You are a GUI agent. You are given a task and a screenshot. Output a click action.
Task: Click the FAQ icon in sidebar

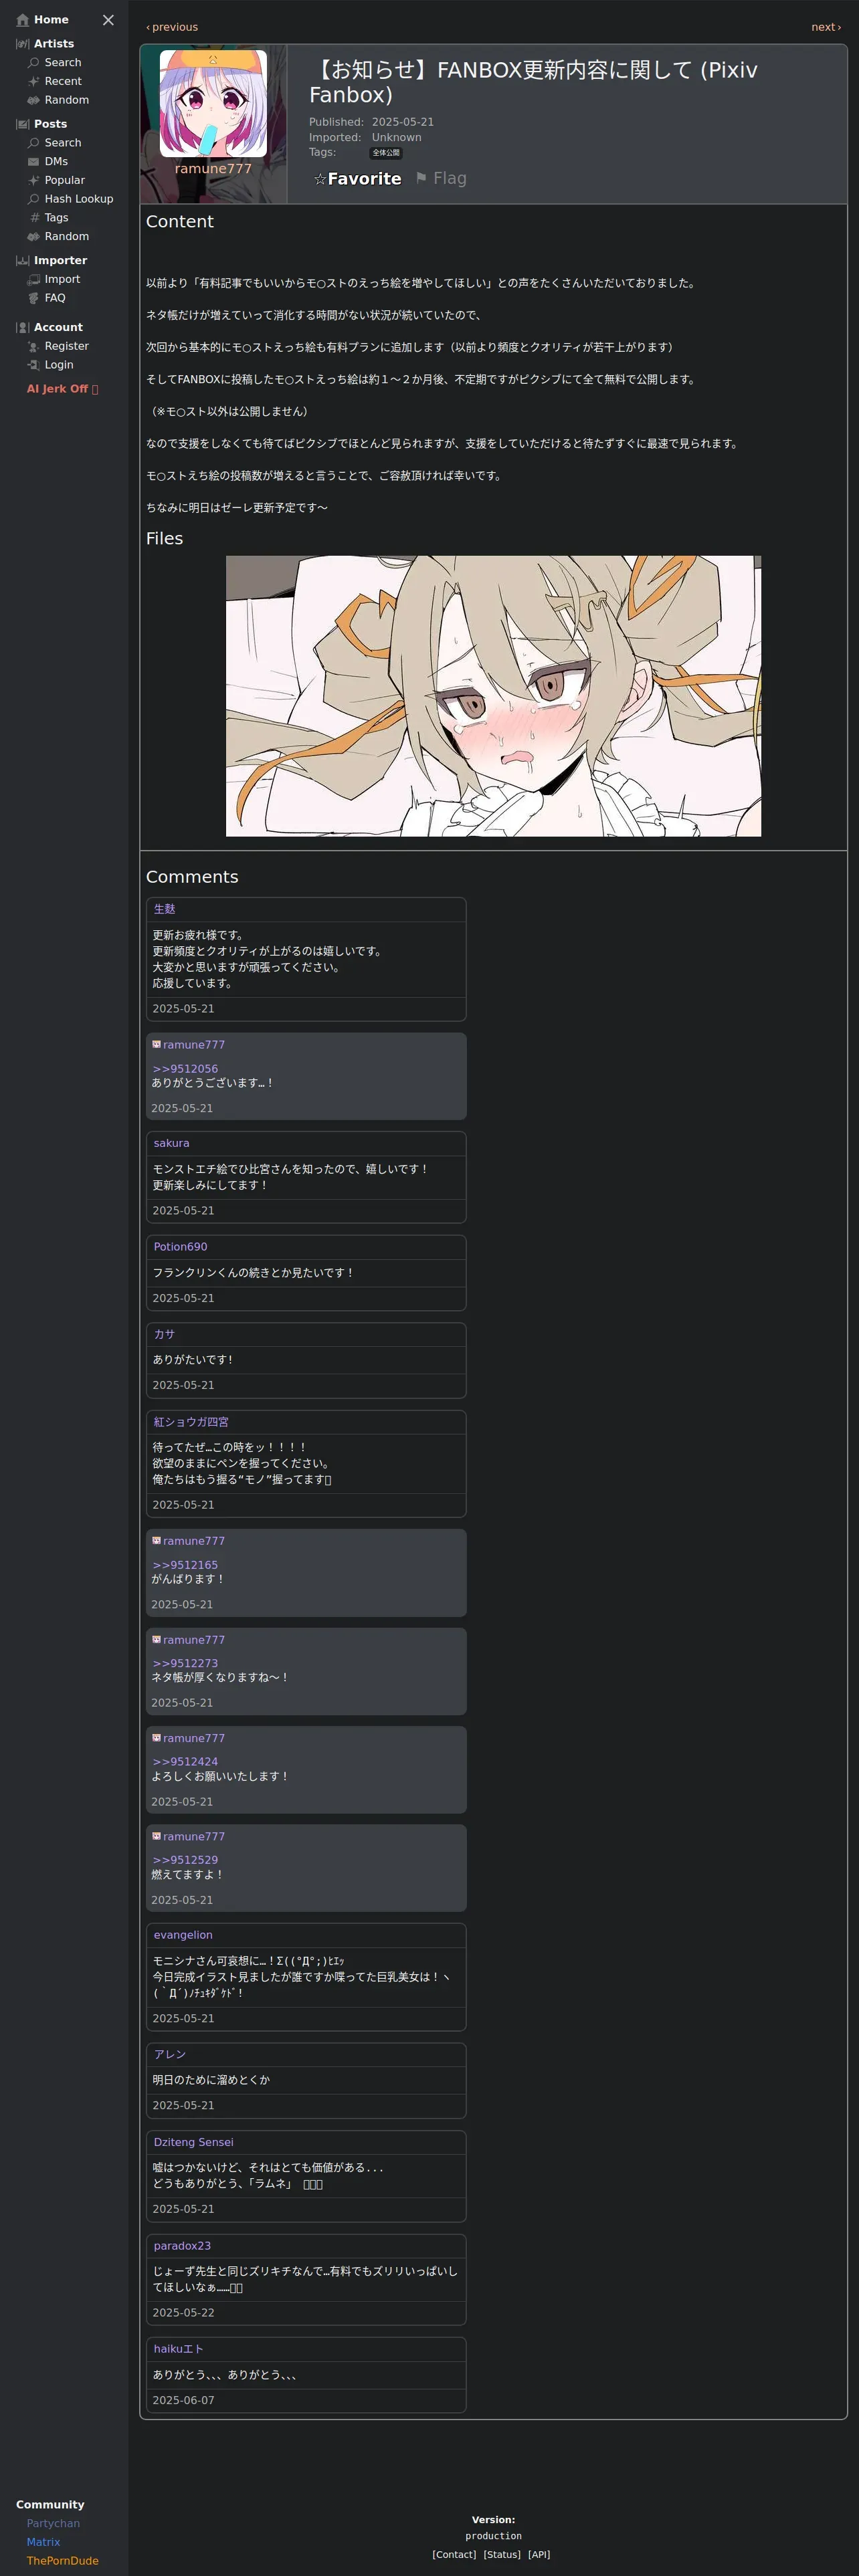[x=34, y=298]
